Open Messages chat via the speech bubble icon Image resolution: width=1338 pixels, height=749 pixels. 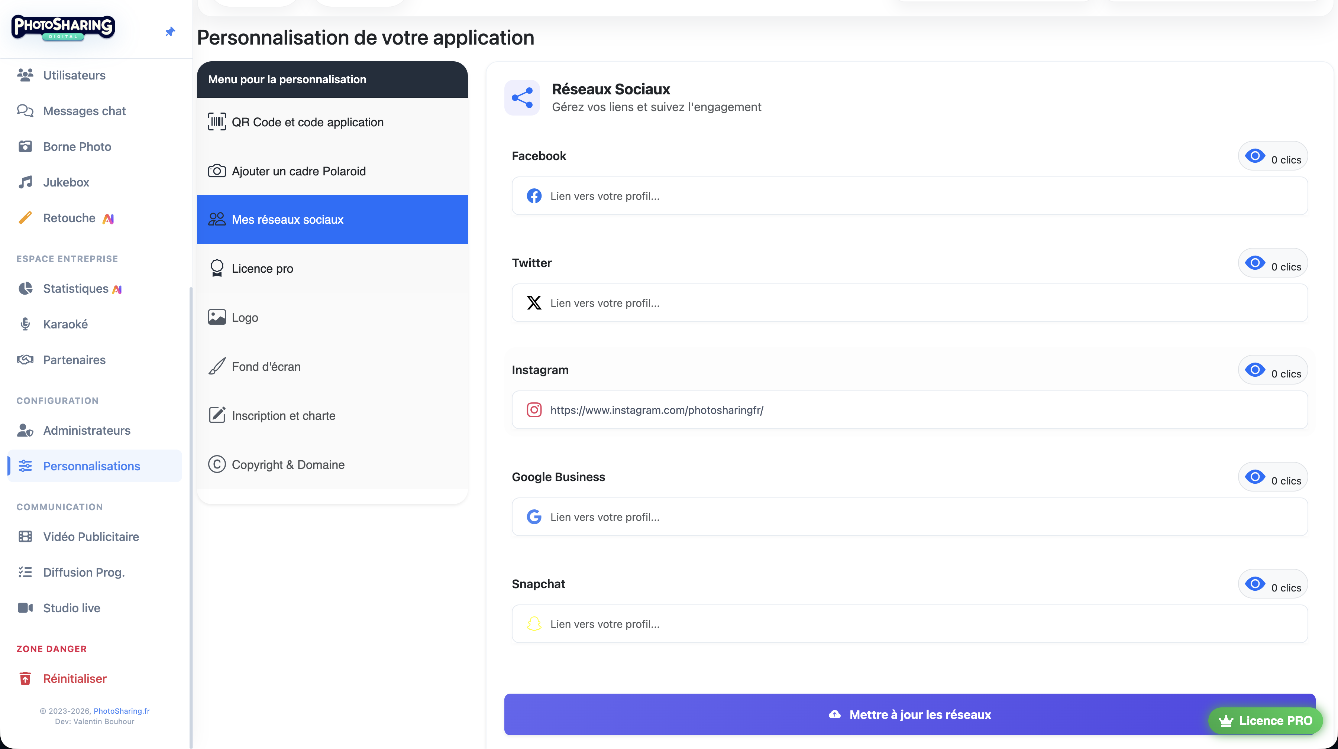25,111
